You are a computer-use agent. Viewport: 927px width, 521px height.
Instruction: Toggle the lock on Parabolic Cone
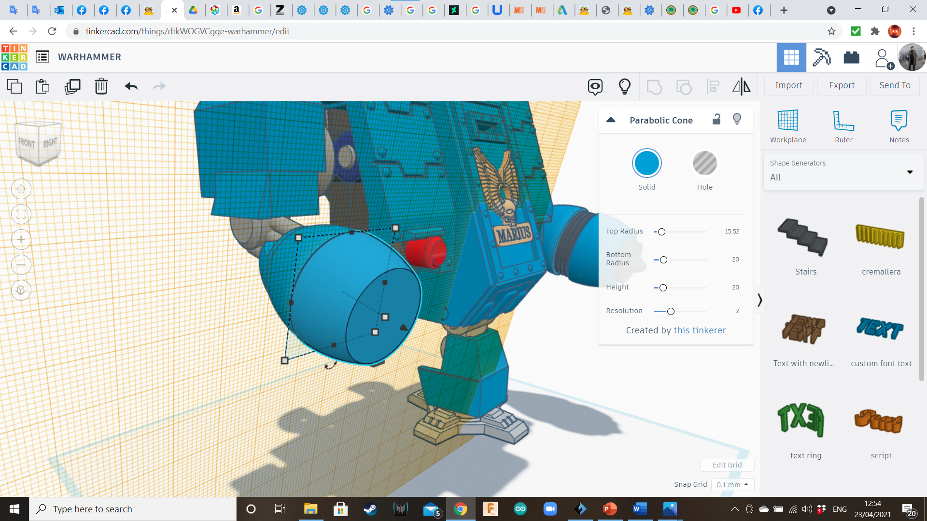pyautogui.click(x=716, y=119)
